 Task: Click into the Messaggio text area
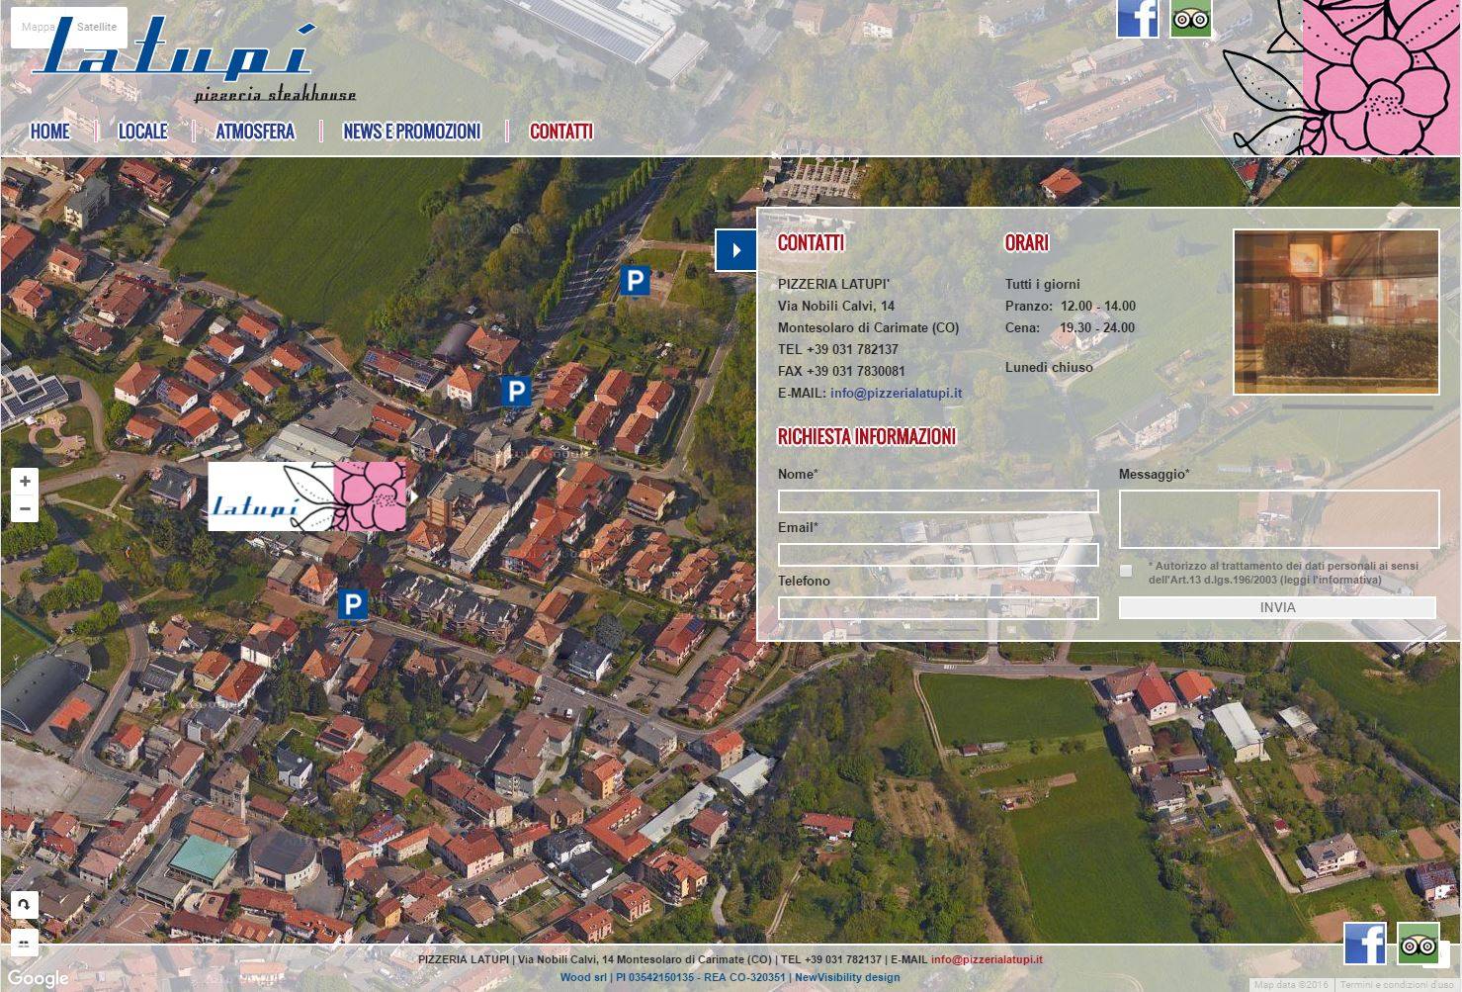[x=1279, y=519]
